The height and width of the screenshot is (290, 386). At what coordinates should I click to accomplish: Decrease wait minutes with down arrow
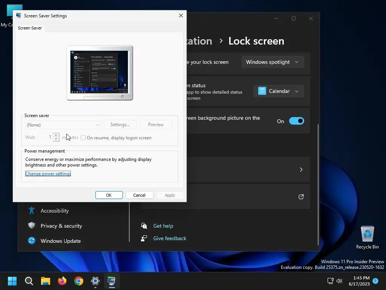click(56, 139)
